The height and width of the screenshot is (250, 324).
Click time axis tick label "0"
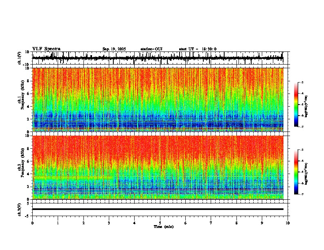[32, 223]
